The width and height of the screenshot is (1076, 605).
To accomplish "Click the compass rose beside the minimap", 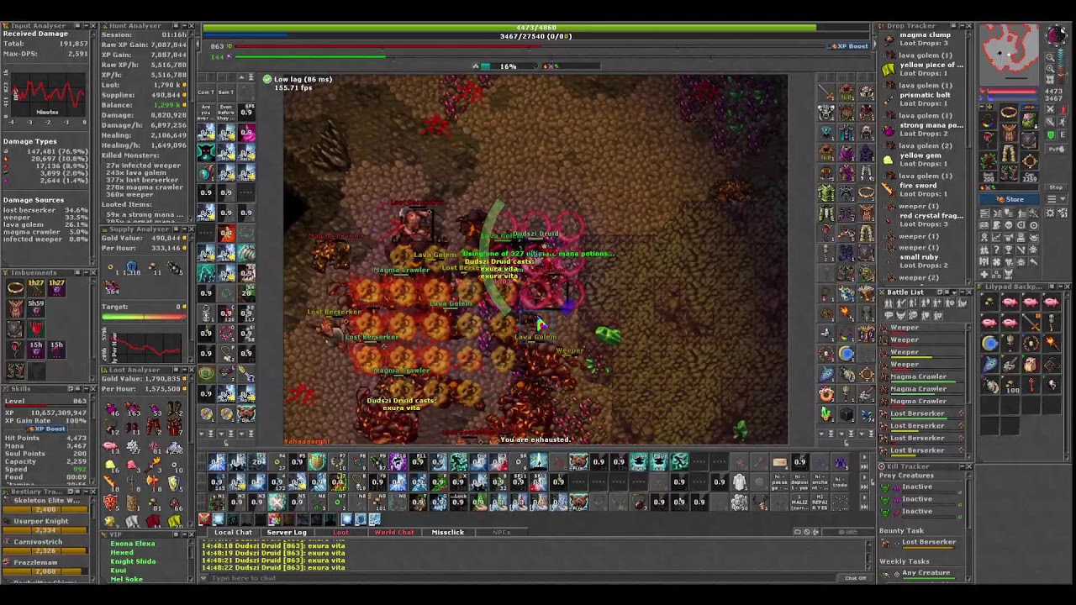I will pos(1056,35).
